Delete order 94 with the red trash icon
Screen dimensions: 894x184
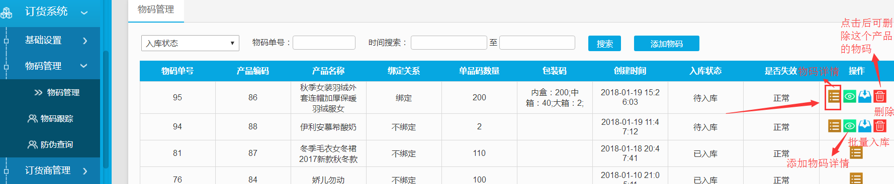point(879,126)
